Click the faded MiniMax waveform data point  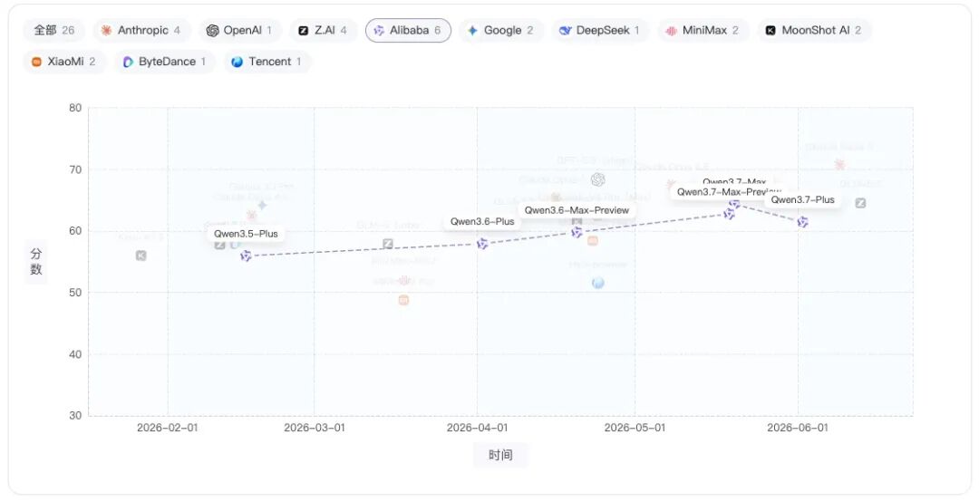404,281
